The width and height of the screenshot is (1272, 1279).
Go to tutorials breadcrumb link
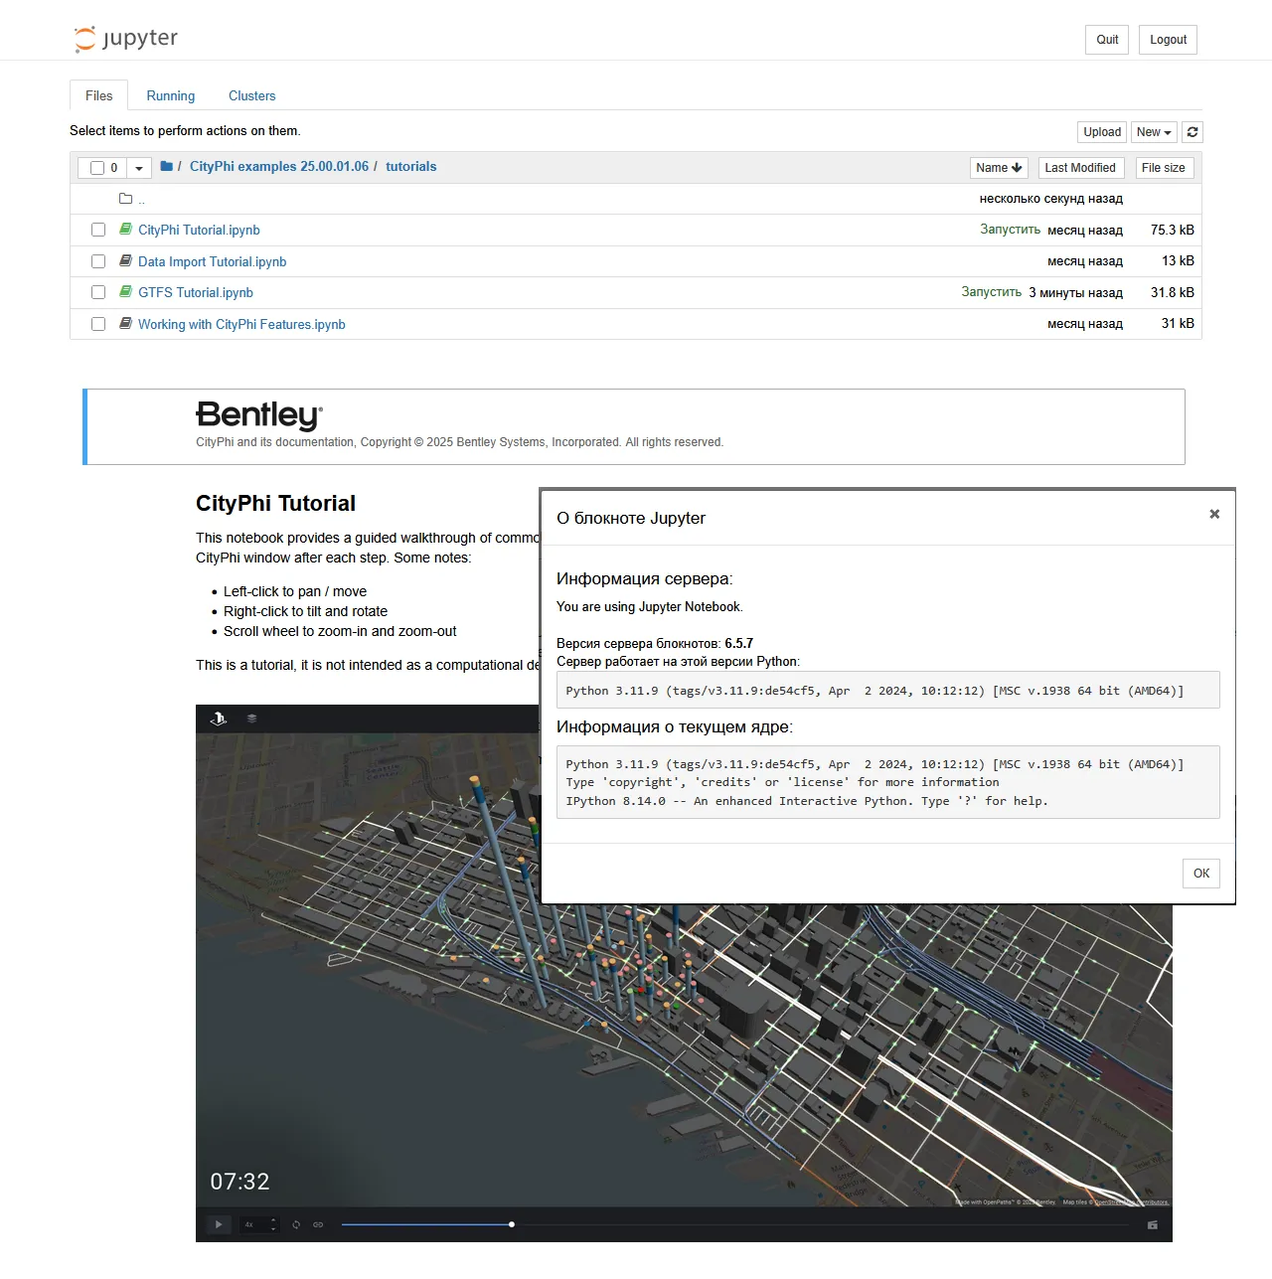tap(411, 166)
